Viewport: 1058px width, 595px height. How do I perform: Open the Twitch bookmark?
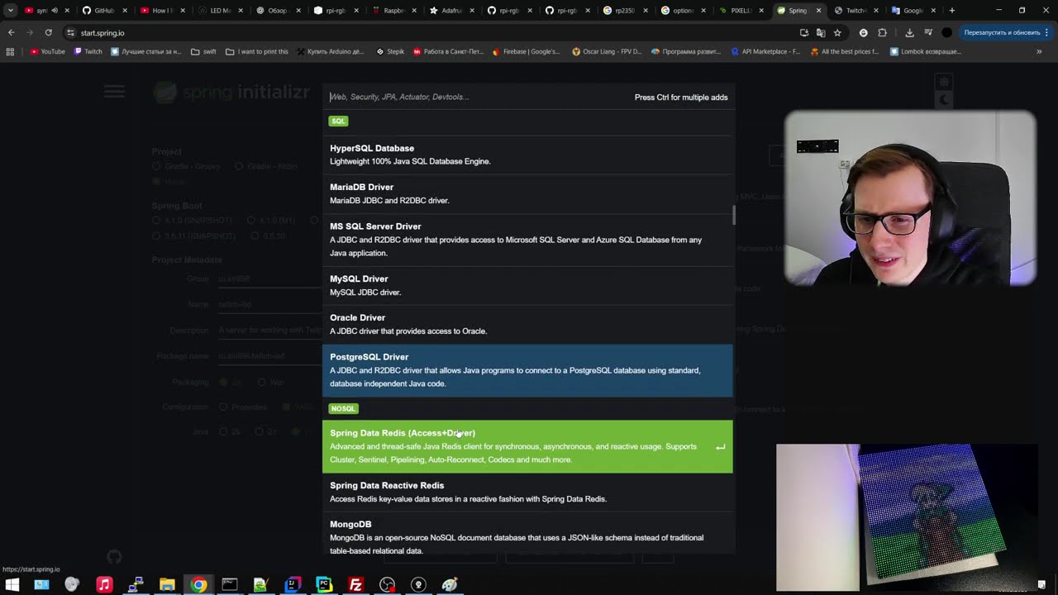(88, 51)
